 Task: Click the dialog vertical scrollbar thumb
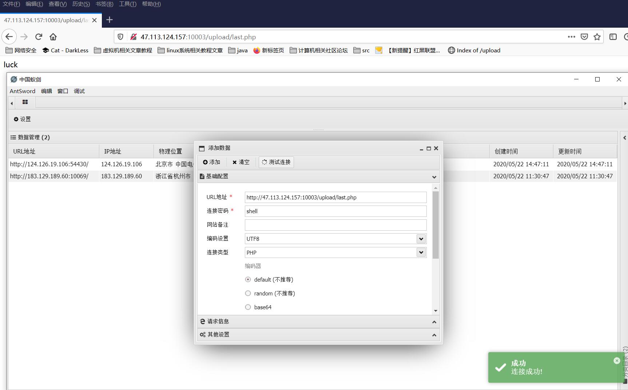[x=436, y=225]
